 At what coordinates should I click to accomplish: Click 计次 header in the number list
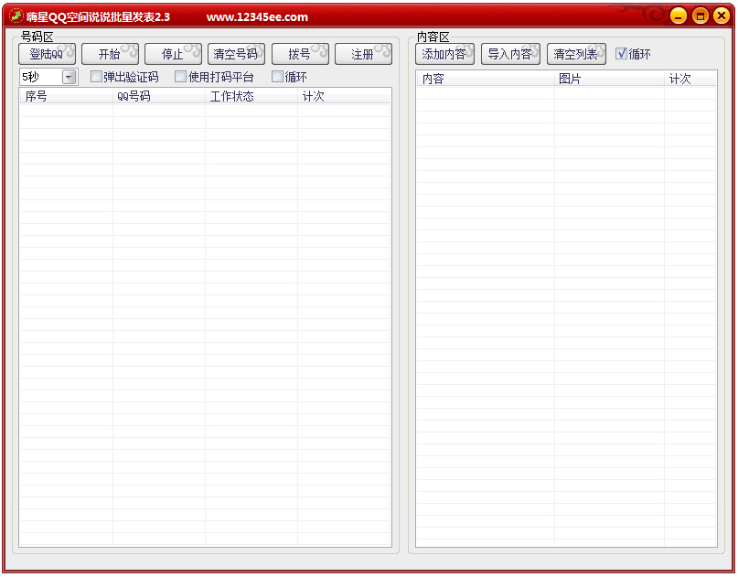344,97
